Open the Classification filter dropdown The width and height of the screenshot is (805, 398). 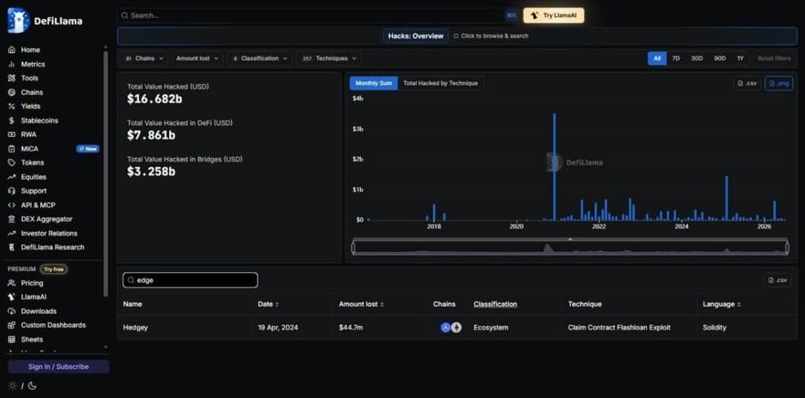tap(259, 58)
